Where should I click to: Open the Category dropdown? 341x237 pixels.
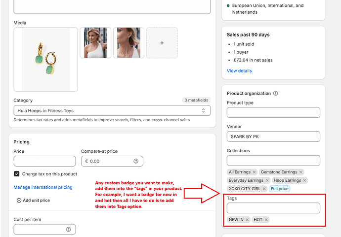[x=112, y=111]
